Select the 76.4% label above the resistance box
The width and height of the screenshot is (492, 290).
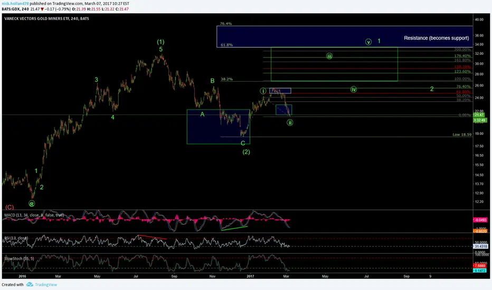point(226,24)
